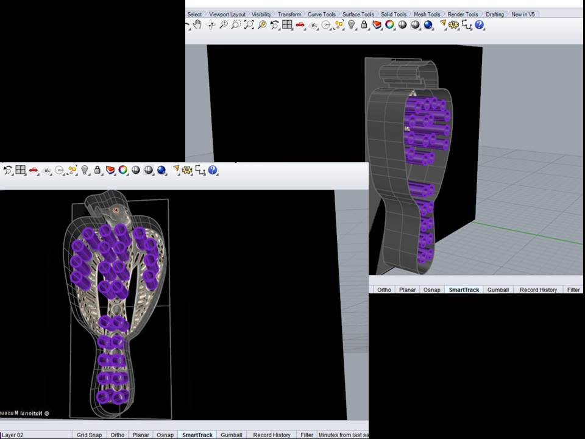Open the Filter selection pane
The height and width of the screenshot is (439, 585).
[x=307, y=435]
